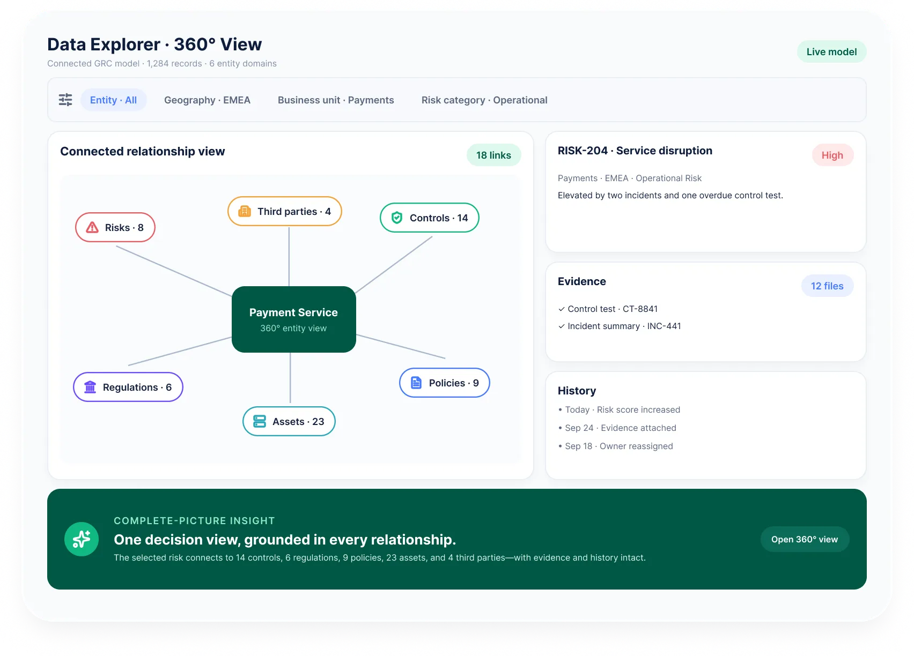Image resolution: width=914 pixels, height=656 pixels.
Task: Click the Policies document icon
Action: pyautogui.click(x=416, y=383)
